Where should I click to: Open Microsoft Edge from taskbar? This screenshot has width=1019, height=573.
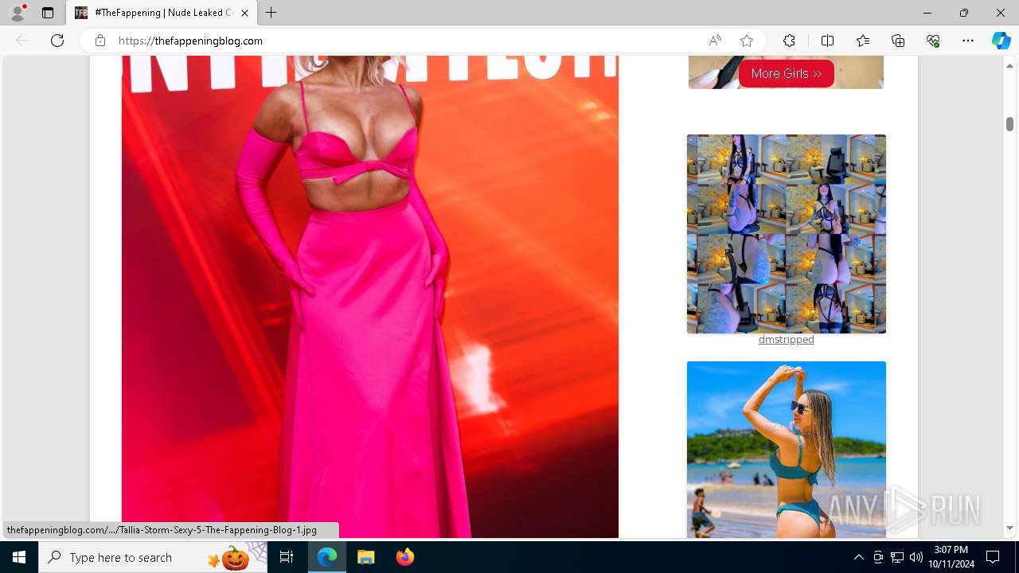[x=327, y=557]
